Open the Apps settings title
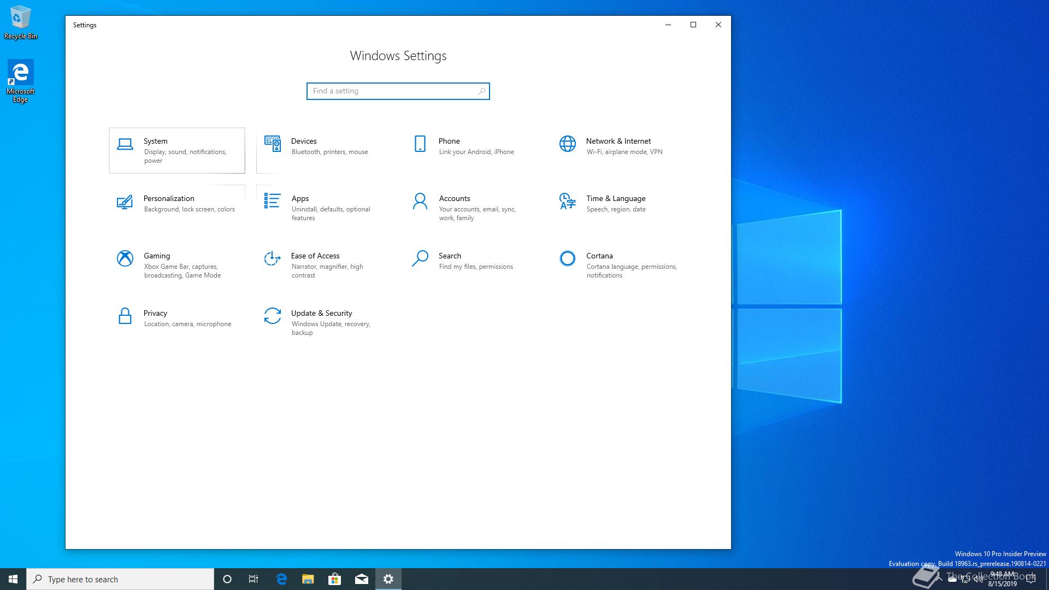This screenshot has height=590, width=1049. click(300, 198)
